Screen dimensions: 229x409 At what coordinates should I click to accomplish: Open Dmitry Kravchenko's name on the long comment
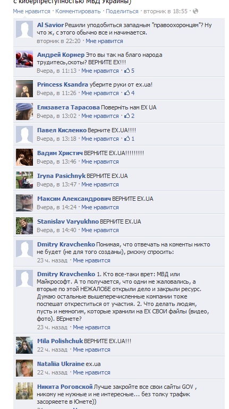pyautogui.click(x=66, y=274)
